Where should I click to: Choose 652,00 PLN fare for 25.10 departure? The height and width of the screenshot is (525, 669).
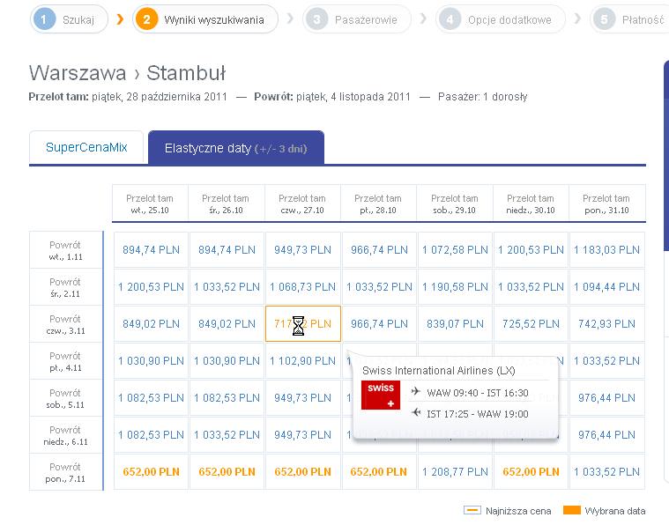(x=151, y=471)
